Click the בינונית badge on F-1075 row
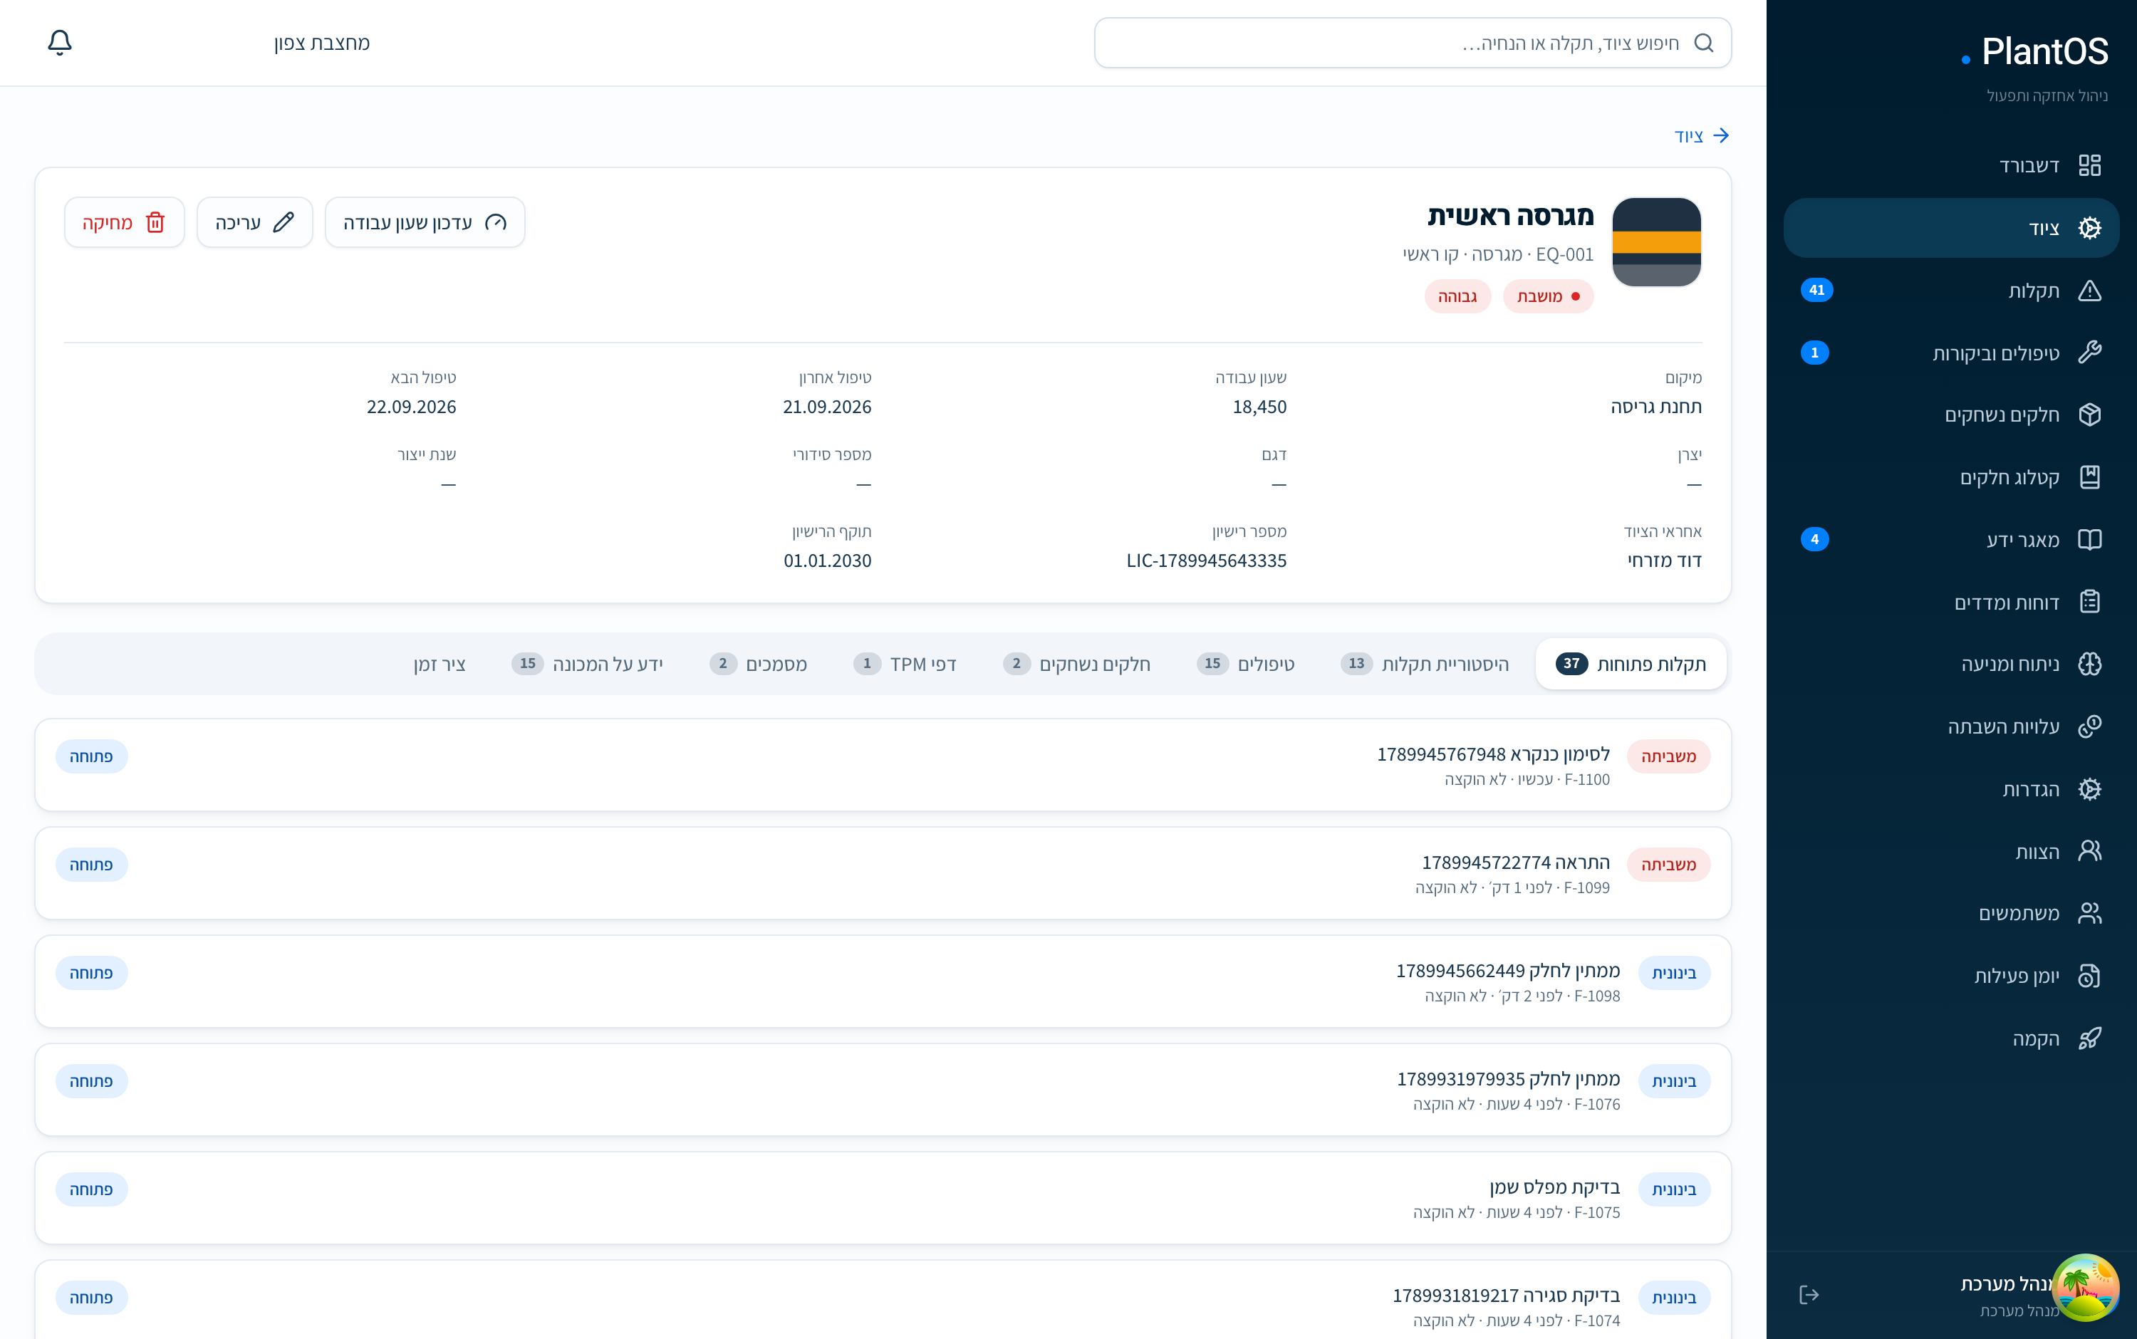 point(1674,1190)
